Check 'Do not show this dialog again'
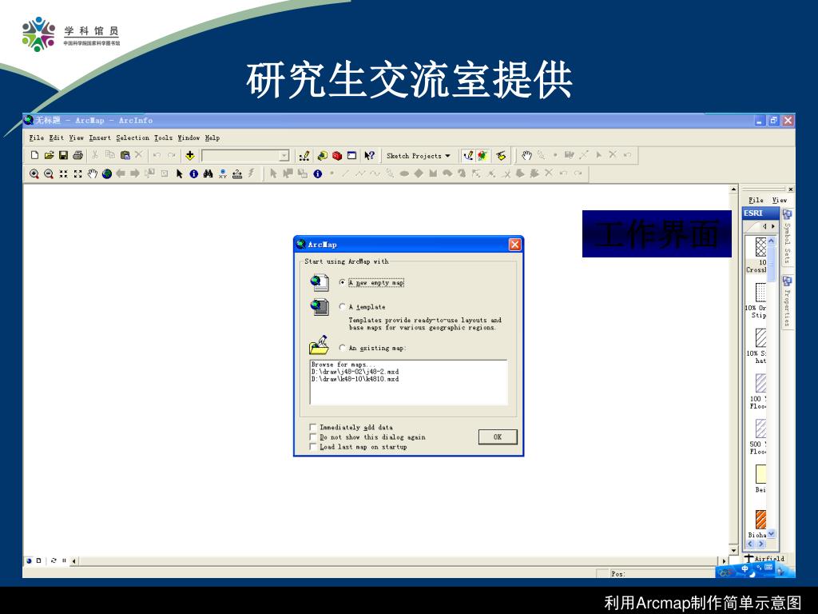Screen dimensions: 818x614 coord(313,437)
